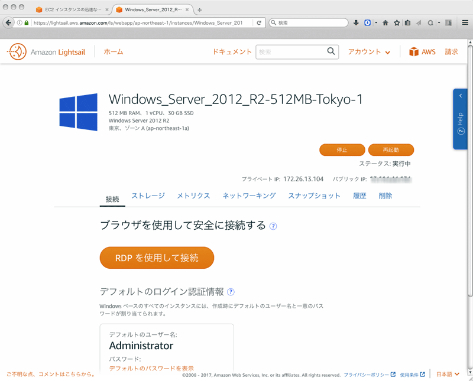
Task: Click the site information (i) icon
Action: click(x=20, y=22)
